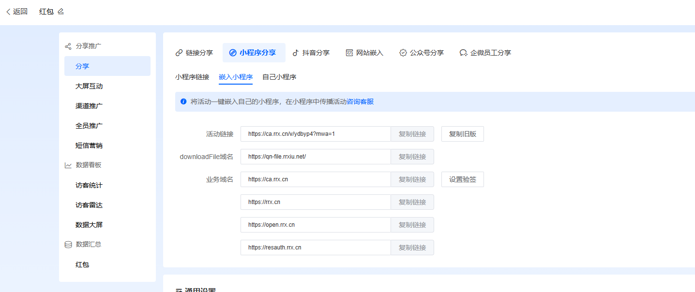Click the 咨询客服 link

(360, 102)
